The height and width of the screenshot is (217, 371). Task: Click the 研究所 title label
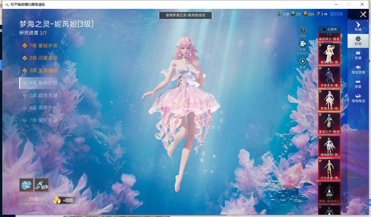point(336,14)
